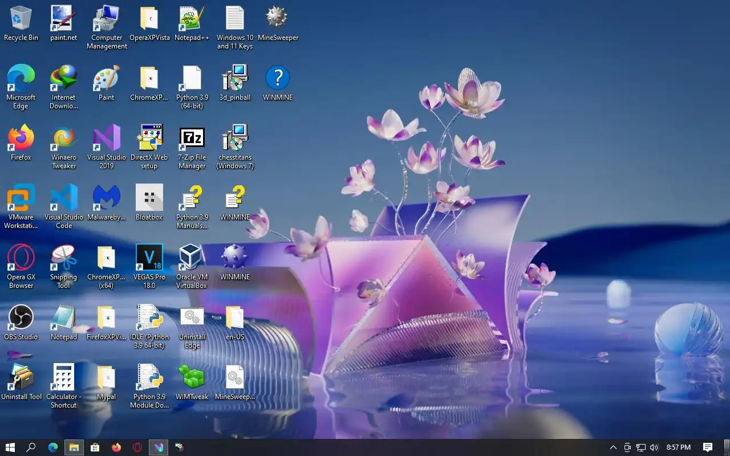Launch Opera GX Browser desktop shortcut
The height and width of the screenshot is (456, 730).
pos(21,267)
